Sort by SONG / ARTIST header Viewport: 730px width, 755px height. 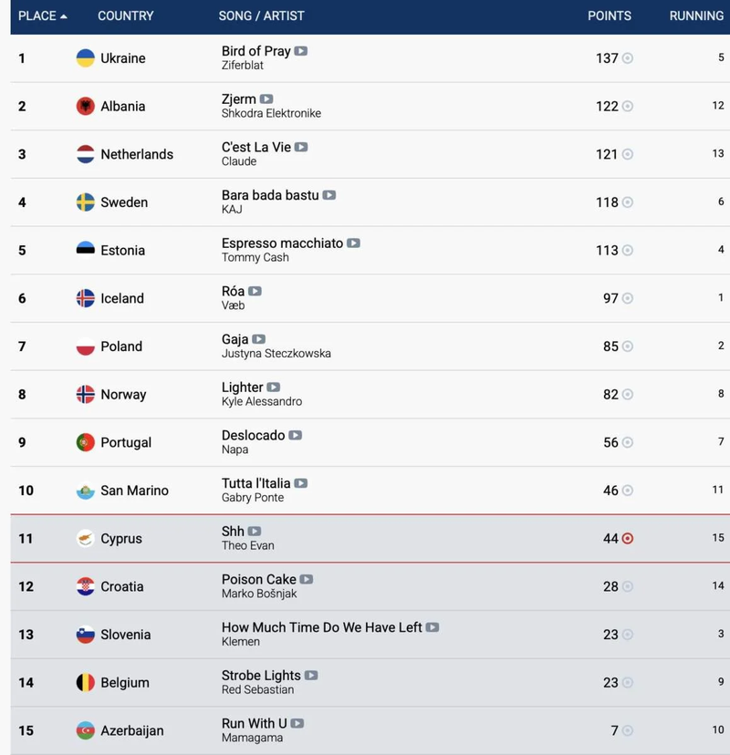[262, 16]
